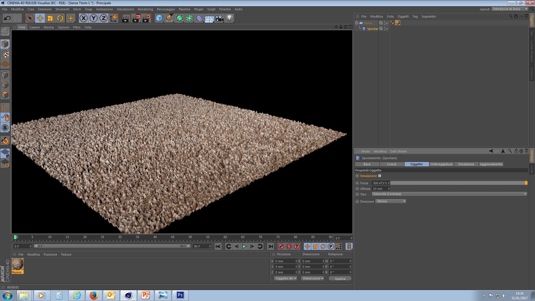Select the Rotate tool icon
Viewport: 535px width, 301px height.
[60, 18]
